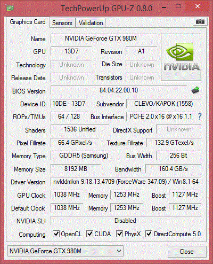Click the Name field NVIDIA GeForce GTX 980M
Image resolution: width=213 pixels, height=264 pixels.
[104, 38]
